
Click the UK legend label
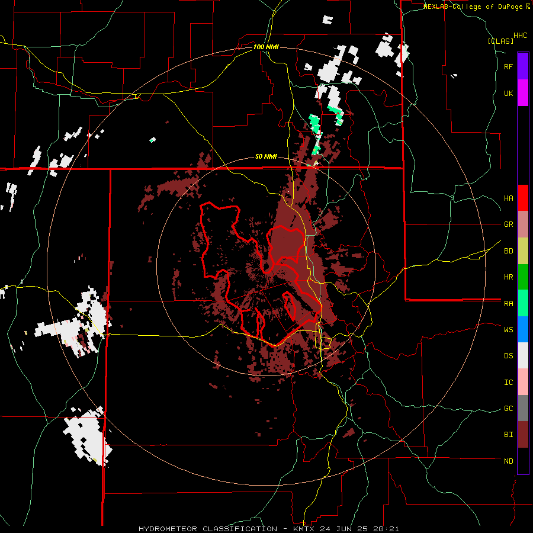tap(509, 93)
